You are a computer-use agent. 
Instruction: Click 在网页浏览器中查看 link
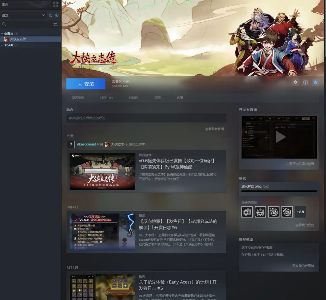click(x=300, y=164)
